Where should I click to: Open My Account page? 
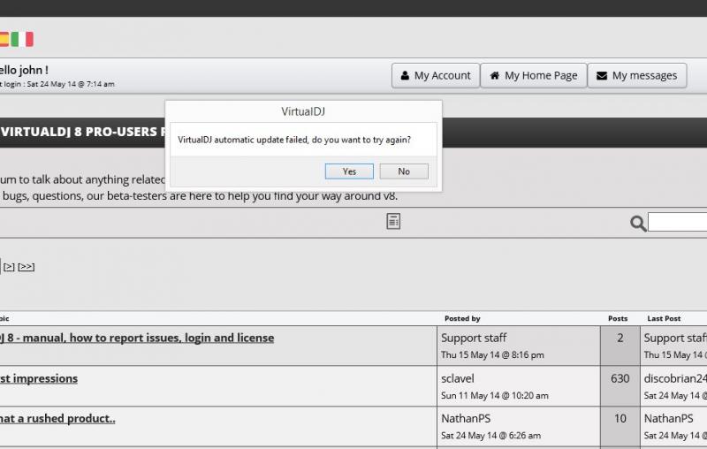pyautogui.click(x=436, y=75)
